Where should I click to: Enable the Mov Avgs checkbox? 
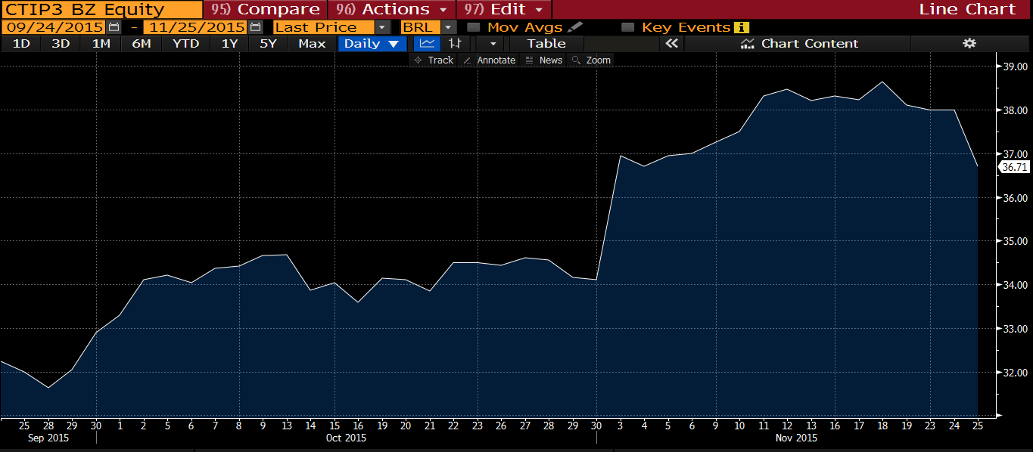pos(474,27)
